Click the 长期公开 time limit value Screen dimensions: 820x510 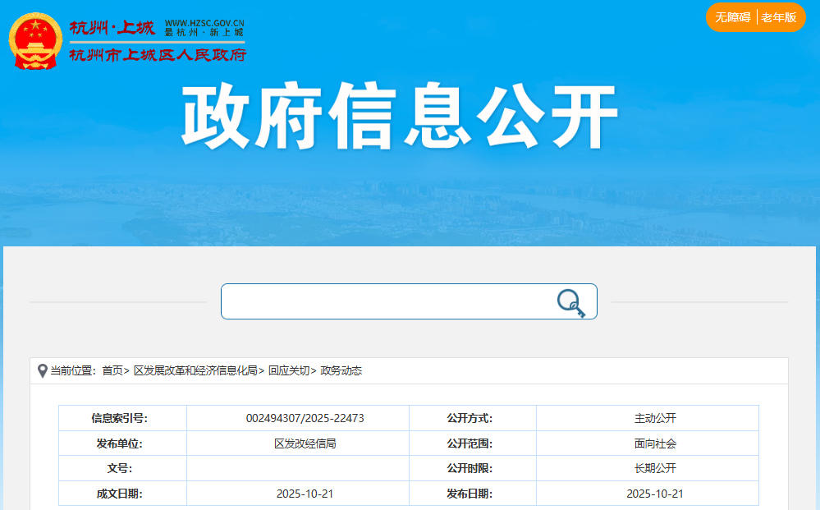click(654, 468)
